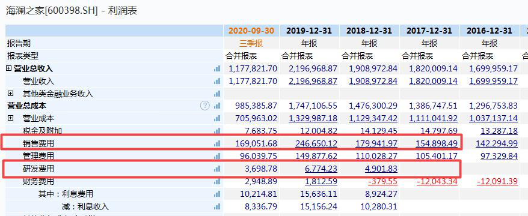Click 2018 利息费用 value 8,924.27
The height and width of the screenshot is (216, 528).
(381, 194)
